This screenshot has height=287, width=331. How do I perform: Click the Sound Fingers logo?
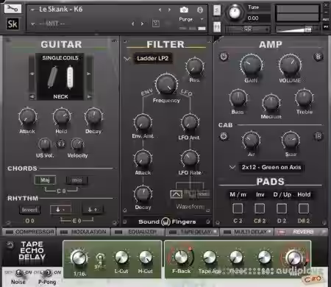(x=167, y=222)
